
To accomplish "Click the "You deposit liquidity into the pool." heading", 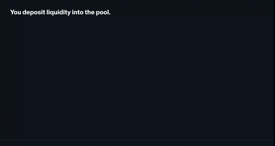I will tap(60, 12).
